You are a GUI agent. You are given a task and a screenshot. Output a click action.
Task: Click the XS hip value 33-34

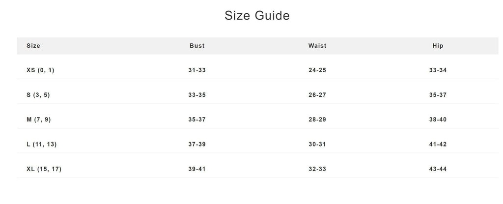pyautogui.click(x=438, y=70)
